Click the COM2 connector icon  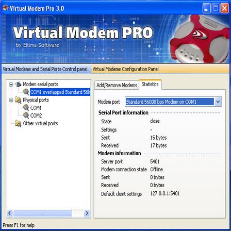point(26,115)
